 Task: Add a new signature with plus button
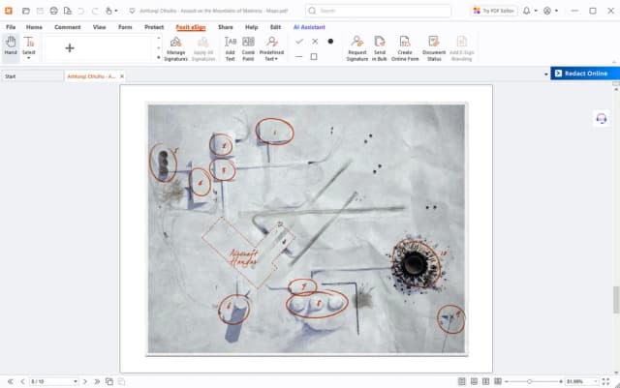tap(70, 48)
